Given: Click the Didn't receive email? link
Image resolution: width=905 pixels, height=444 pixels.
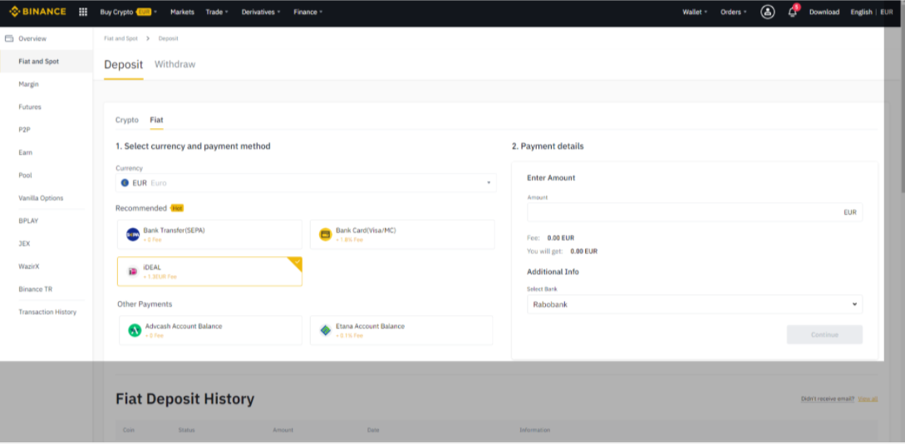Looking at the screenshot, I should tap(828, 399).
